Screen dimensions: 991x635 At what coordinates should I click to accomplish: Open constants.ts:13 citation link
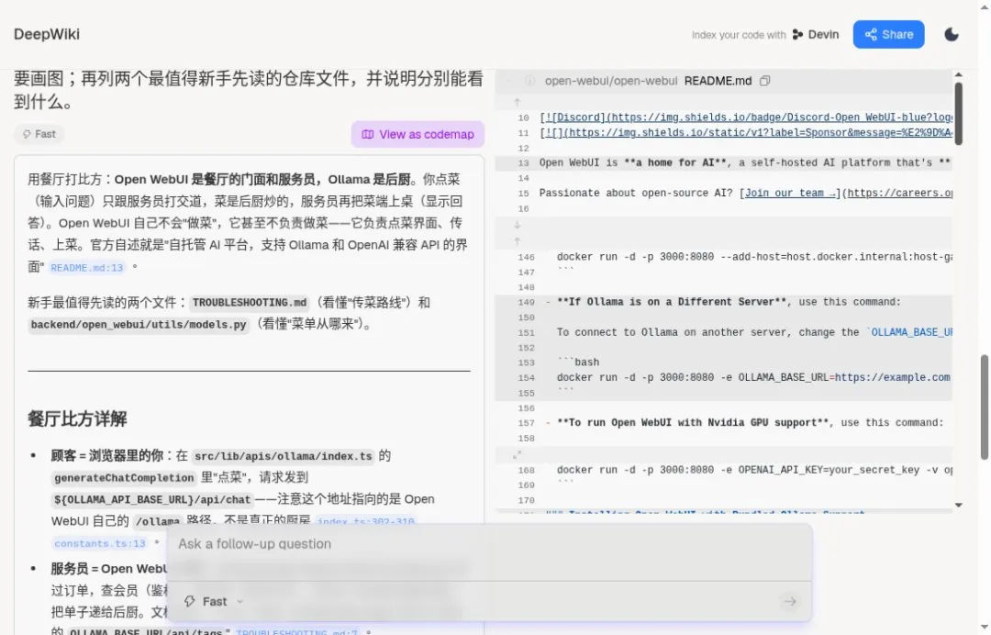click(x=100, y=542)
